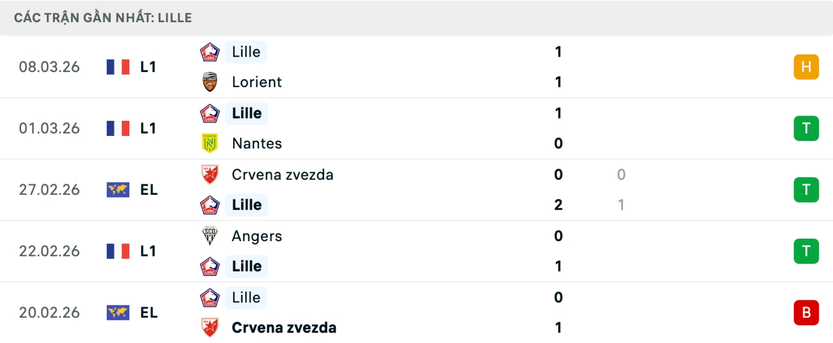The width and height of the screenshot is (833, 343).
Task: Click the Lille club crest logo
Action: click(x=210, y=52)
